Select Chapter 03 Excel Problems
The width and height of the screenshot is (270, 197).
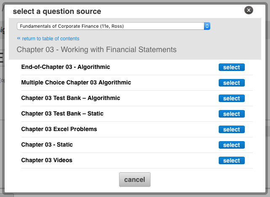click(x=232, y=129)
